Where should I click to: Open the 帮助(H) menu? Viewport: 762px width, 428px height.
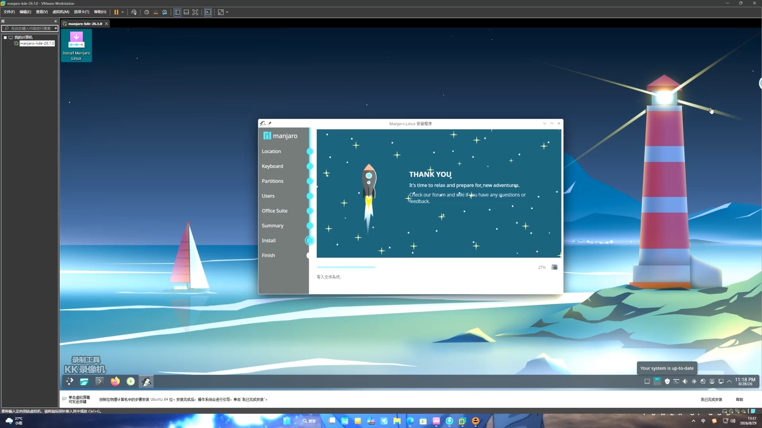point(100,12)
